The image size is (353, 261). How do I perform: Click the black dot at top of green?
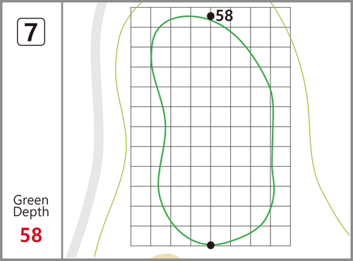(x=210, y=16)
